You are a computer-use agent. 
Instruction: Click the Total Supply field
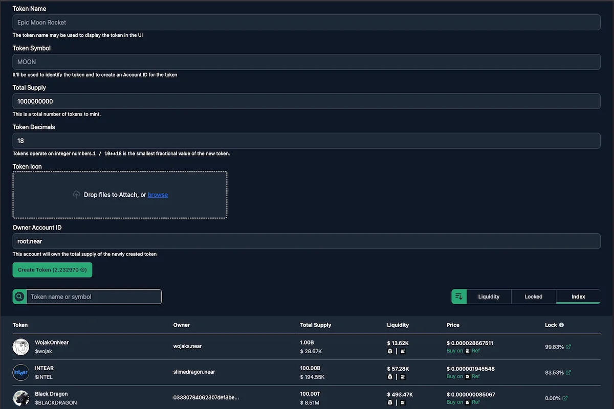pos(306,101)
